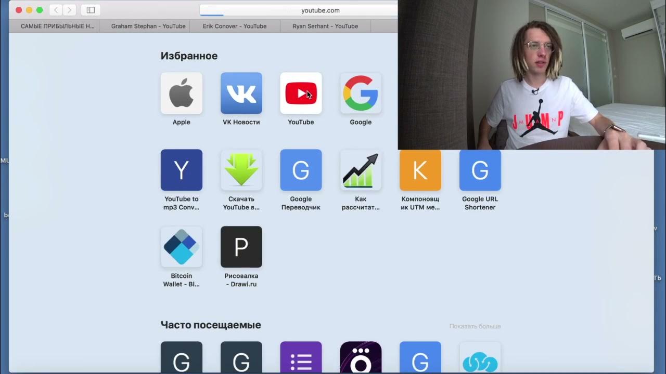The width and height of the screenshot is (666, 374).
Task: Click the Часто посещаемые heading
Action: tap(211, 325)
